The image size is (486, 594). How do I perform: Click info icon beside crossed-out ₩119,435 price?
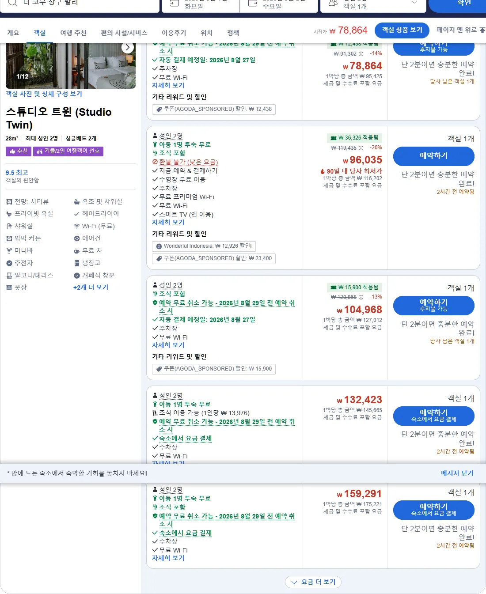click(361, 148)
